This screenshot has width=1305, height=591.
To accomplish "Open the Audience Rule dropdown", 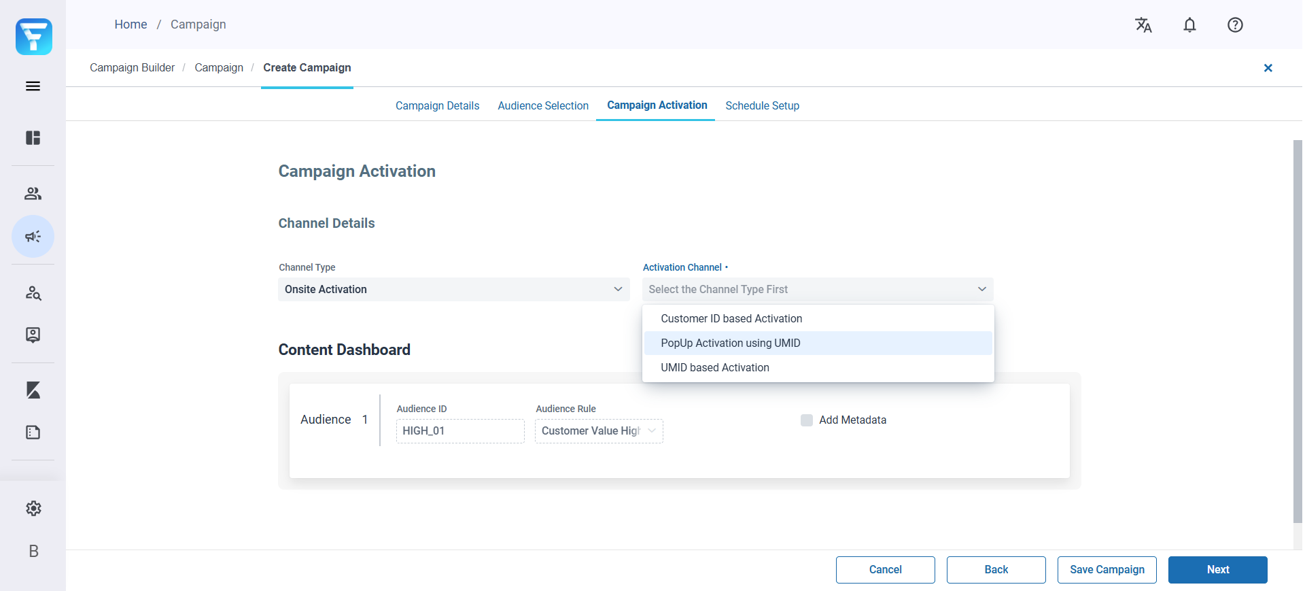I will [598, 431].
